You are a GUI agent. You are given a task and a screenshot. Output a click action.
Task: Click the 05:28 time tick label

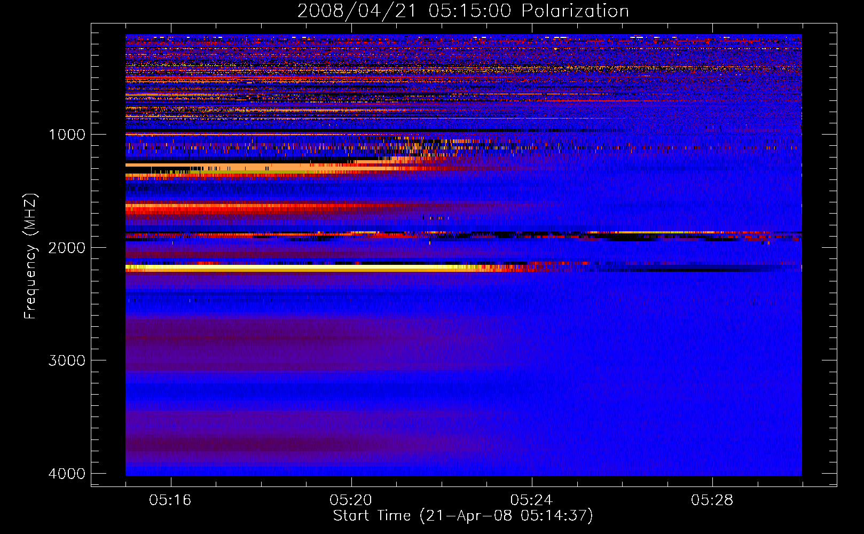tap(712, 500)
